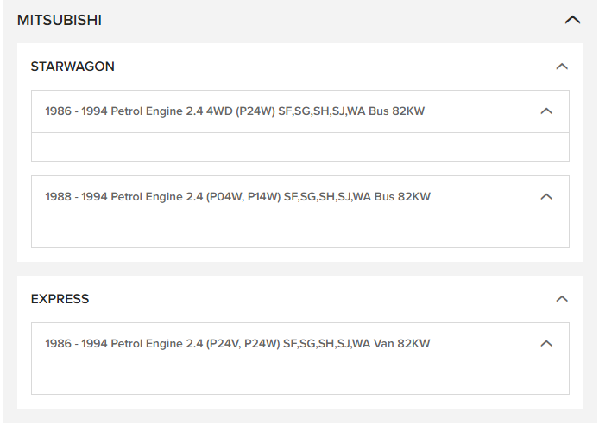Click the EXPRESS model title
Viewport: 599px width, 426px height.
point(60,299)
